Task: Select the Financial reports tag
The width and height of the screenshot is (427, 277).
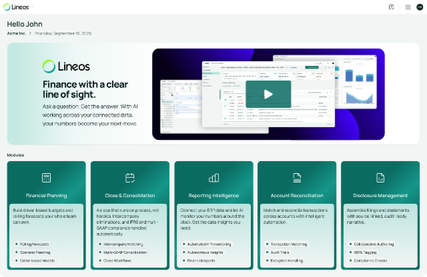Action: pos(199,260)
